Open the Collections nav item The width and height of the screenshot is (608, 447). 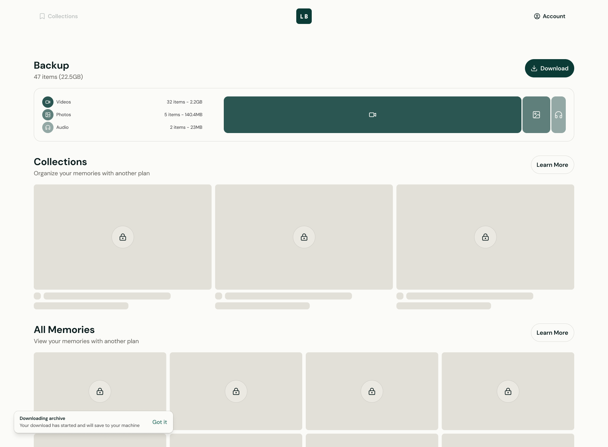58,16
